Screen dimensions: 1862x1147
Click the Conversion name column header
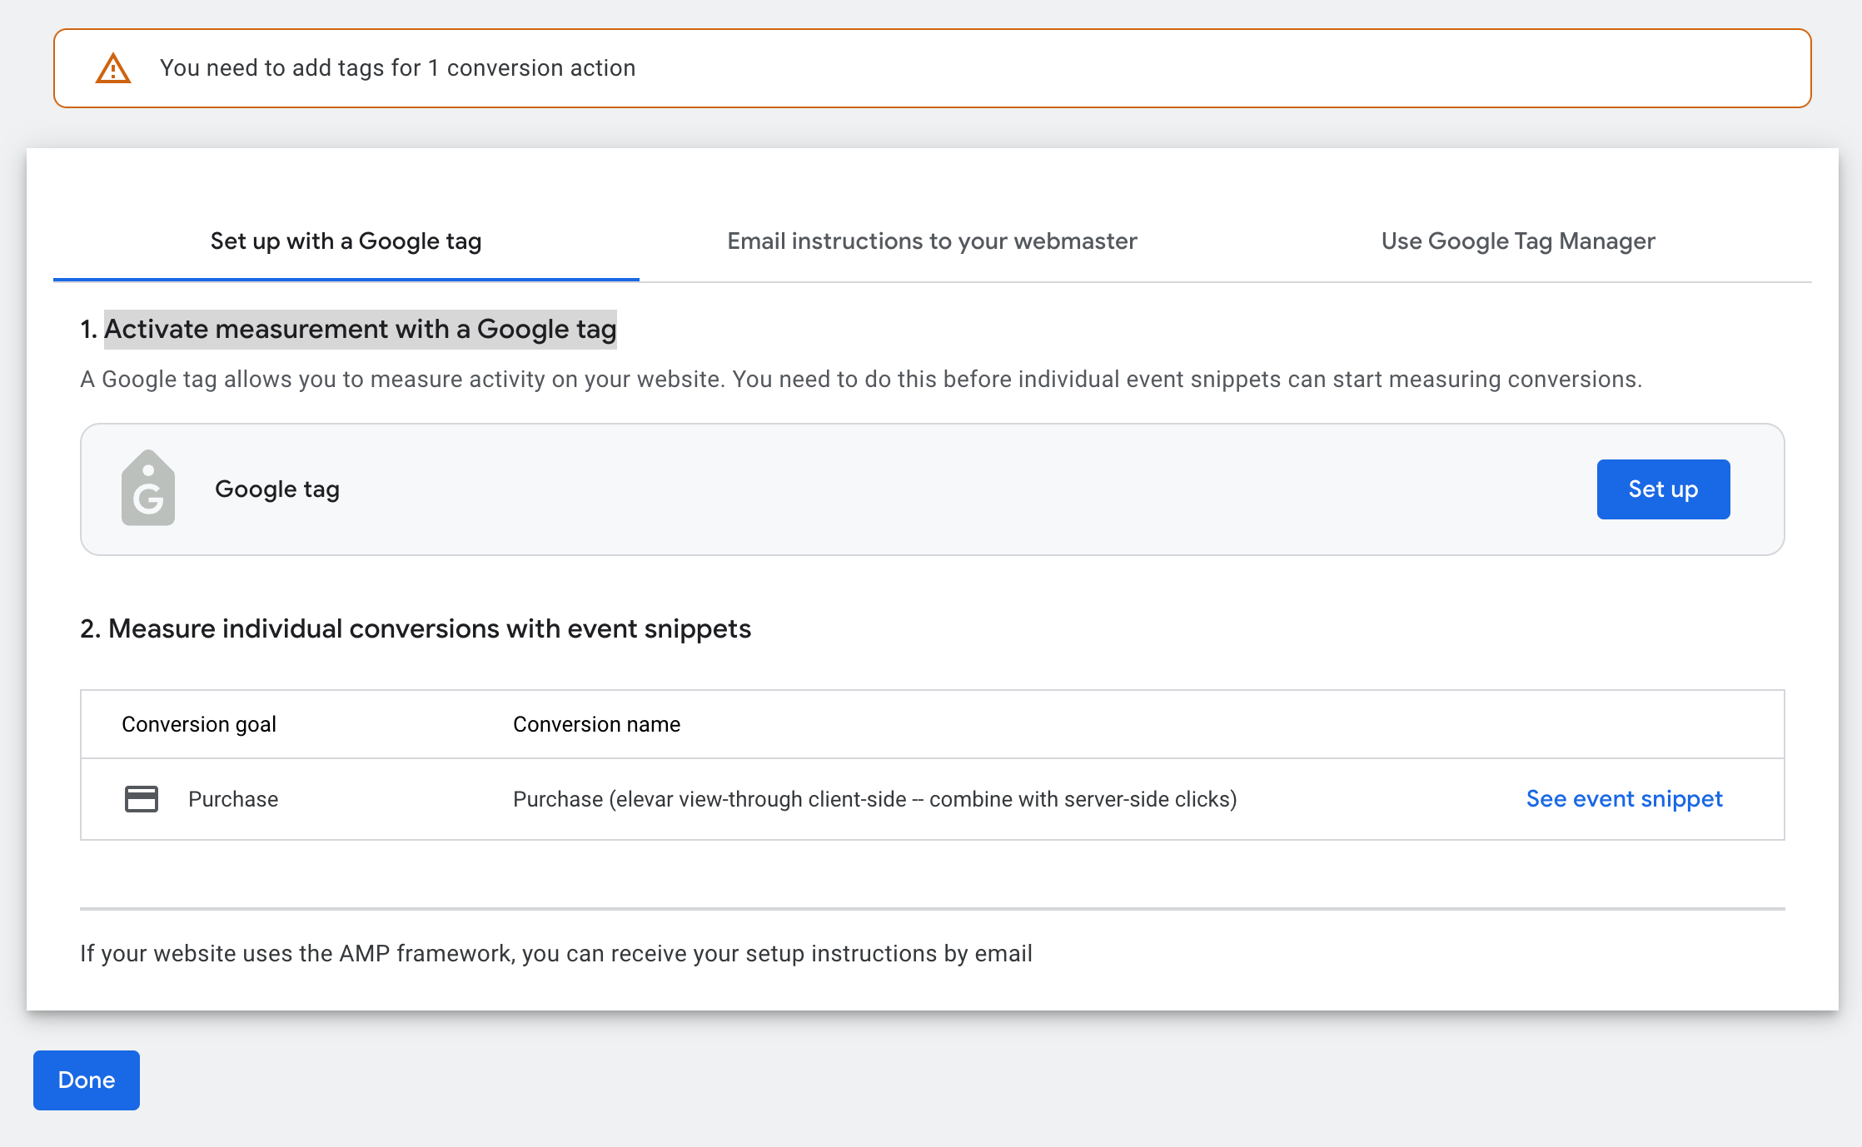click(596, 724)
